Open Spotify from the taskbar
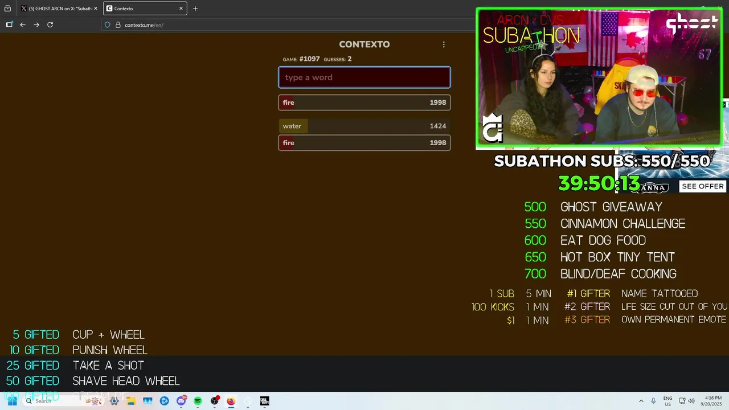Viewport: 729px width, 410px height. coord(198,401)
